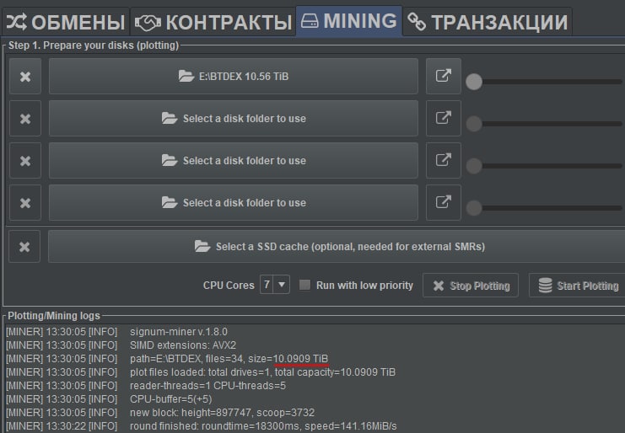Go to the ТРАНЗАКЦИИ tab
This screenshot has width=625, height=433.
coord(488,22)
